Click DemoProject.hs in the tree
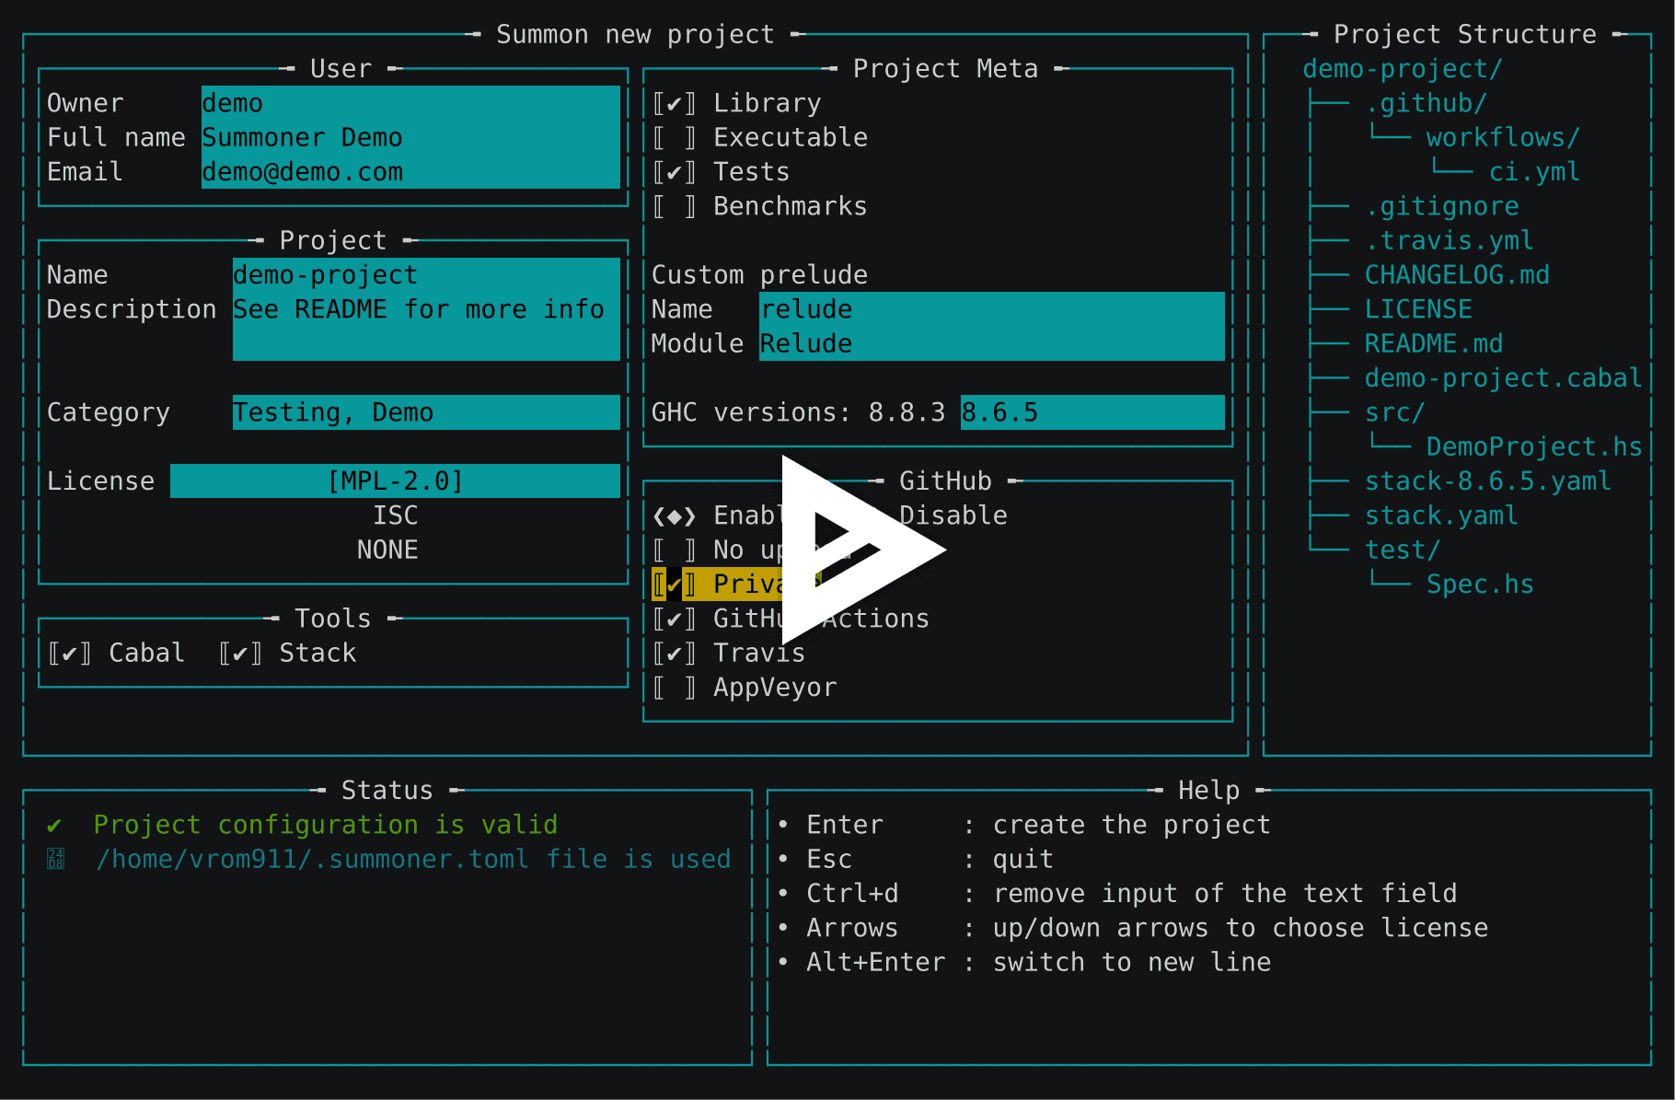Viewport: 1675px width, 1100px height. 1534,447
